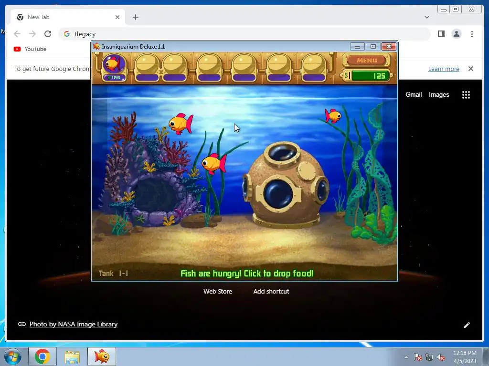Click the guppy fish among the green seaweed

(x=214, y=163)
